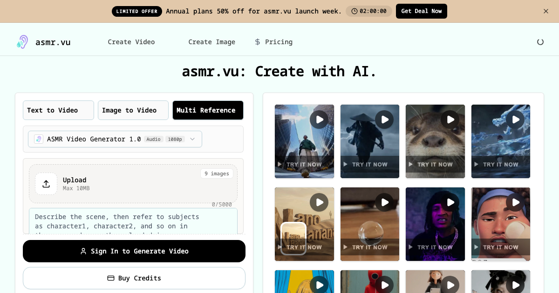559x293 pixels.
Task: Click the upload arrow icon
Action: [46, 184]
